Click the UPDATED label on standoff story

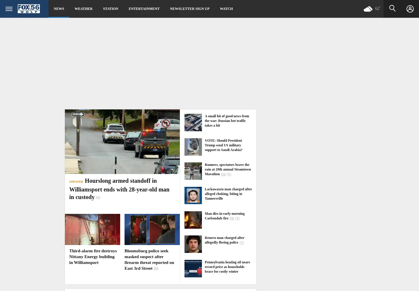pyautogui.click(x=76, y=182)
